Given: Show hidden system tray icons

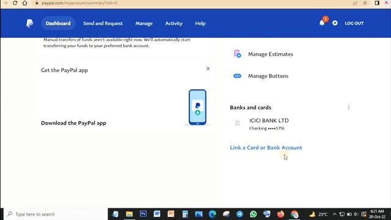Looking at the screenshot, I should (335, 214).
